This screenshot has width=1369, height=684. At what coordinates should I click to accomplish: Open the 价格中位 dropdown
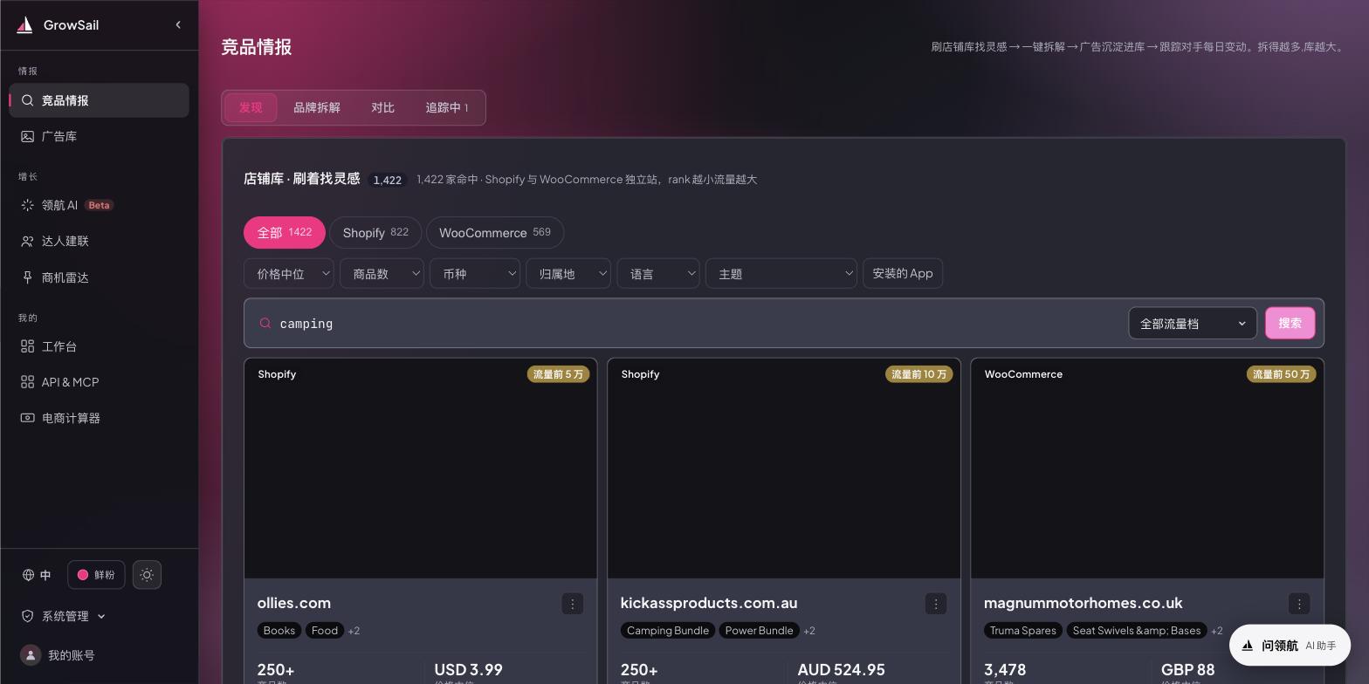click(x=289, y=274)
